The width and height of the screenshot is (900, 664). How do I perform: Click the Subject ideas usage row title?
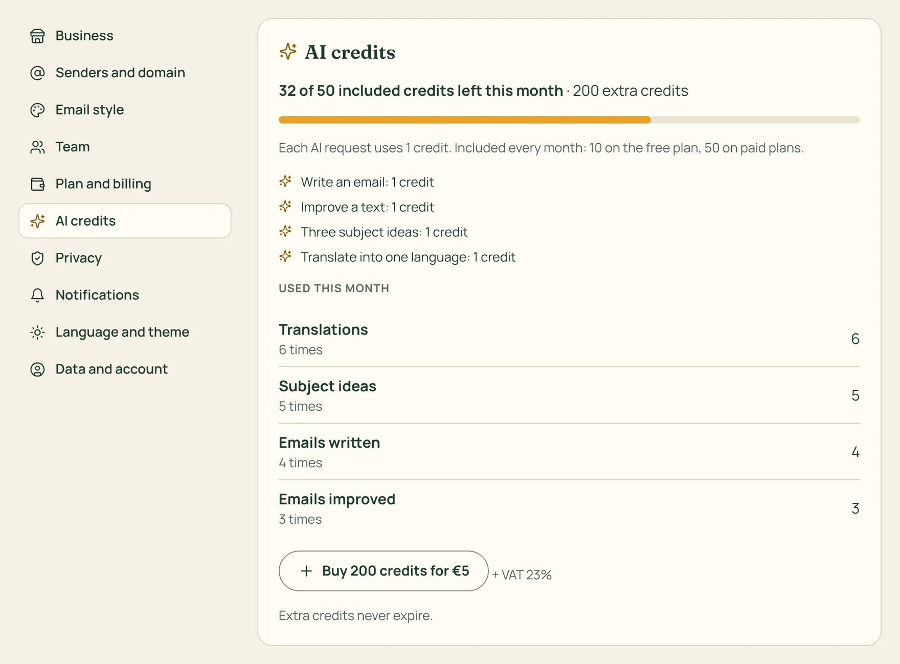pos(327,386)
